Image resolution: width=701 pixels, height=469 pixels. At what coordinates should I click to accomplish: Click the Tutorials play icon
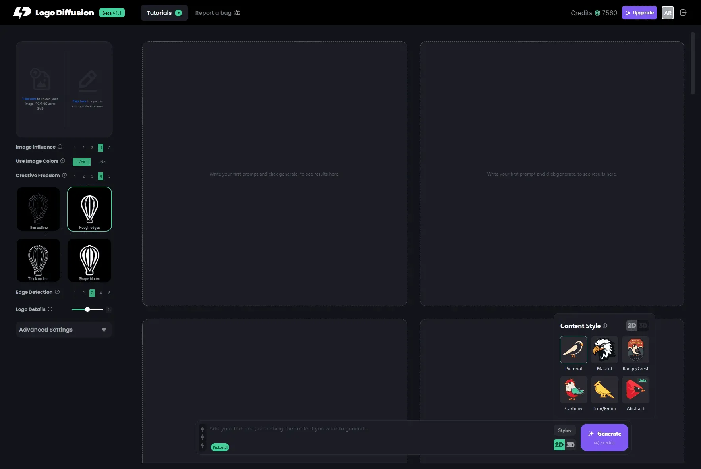tap(178, 13)
